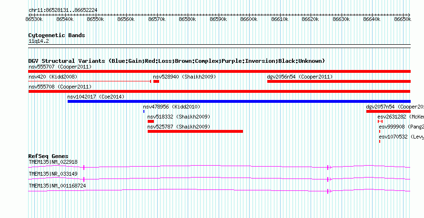424x218 pixels.
Task: Click the 86590k ruler label
Action: (x=219, y=20)
